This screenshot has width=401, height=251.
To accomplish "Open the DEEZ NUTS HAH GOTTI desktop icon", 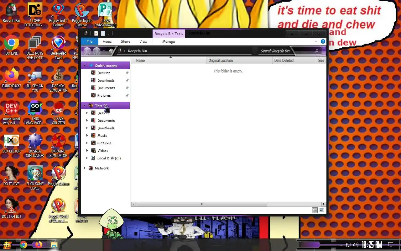I will (x=35, y=48).
